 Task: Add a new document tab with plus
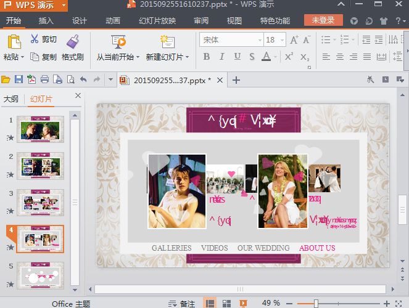click(236, 80)
